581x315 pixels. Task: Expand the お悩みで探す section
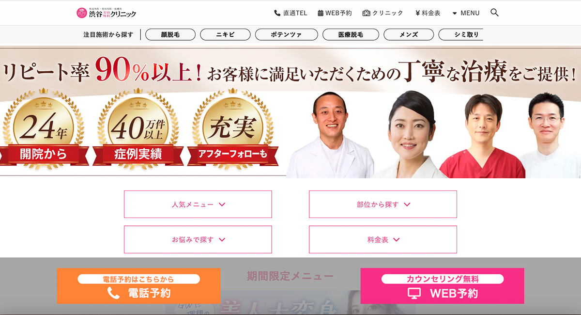point(198,239)
